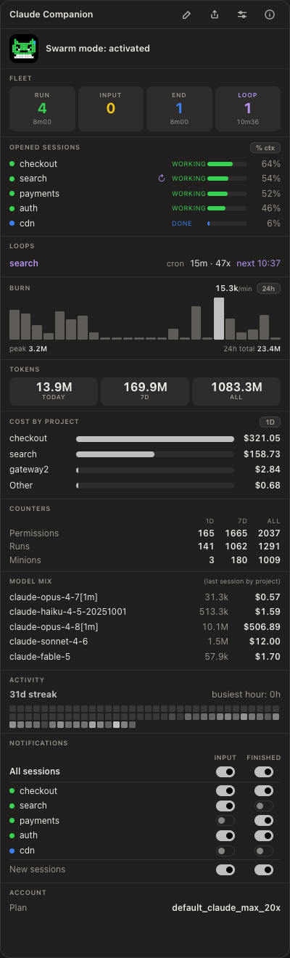Click the info circle icon
The image size is (290, 958).
point(270,15)
